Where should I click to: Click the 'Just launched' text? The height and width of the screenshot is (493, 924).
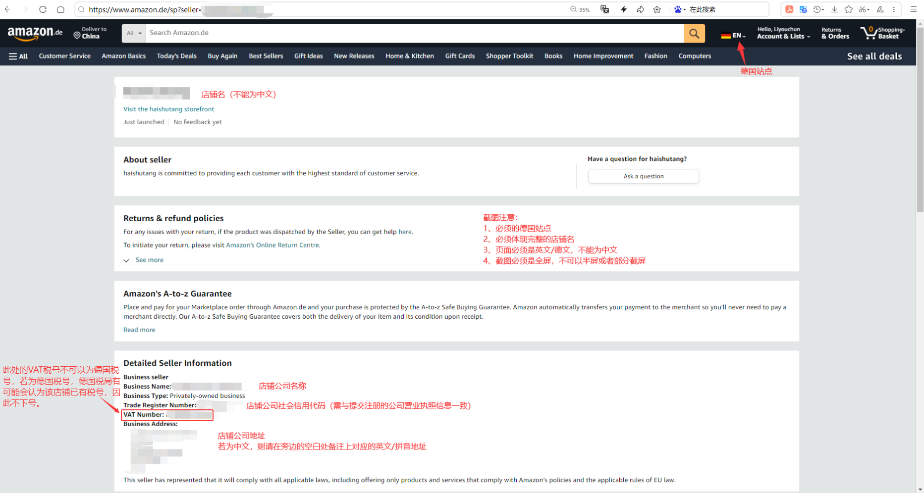tap(144, 122)
